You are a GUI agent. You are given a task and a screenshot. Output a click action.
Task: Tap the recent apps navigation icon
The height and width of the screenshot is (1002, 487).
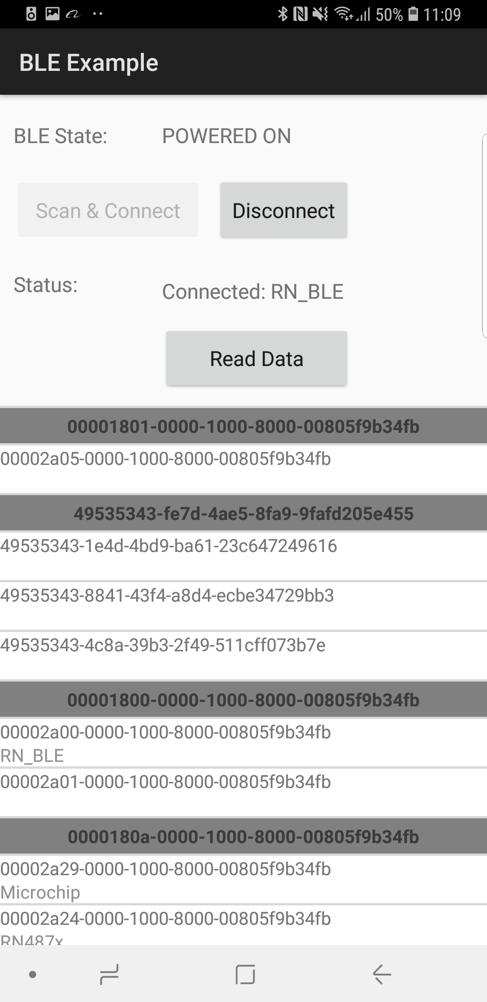pos(109,974)
